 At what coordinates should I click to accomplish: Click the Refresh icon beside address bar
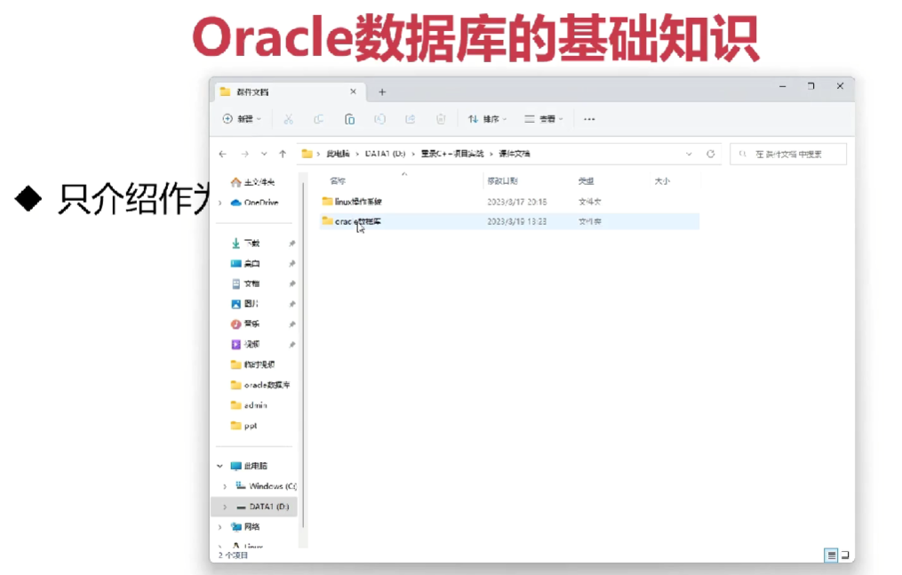pos(710,154)
